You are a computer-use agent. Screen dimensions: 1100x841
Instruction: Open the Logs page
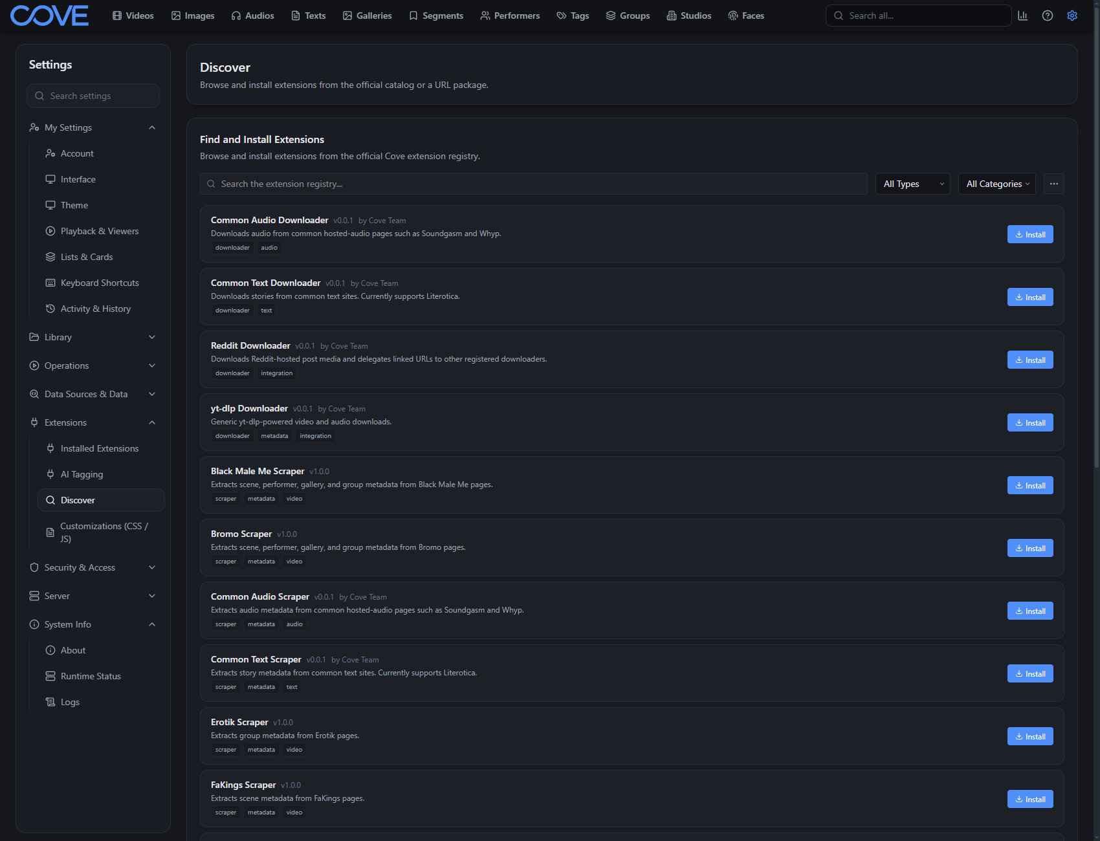coord(101,702)
